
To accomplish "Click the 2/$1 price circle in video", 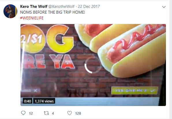I will coord(32,39).
